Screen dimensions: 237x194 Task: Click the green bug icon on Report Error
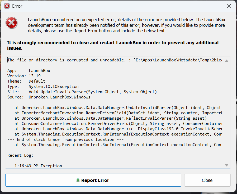click(78, 180)
